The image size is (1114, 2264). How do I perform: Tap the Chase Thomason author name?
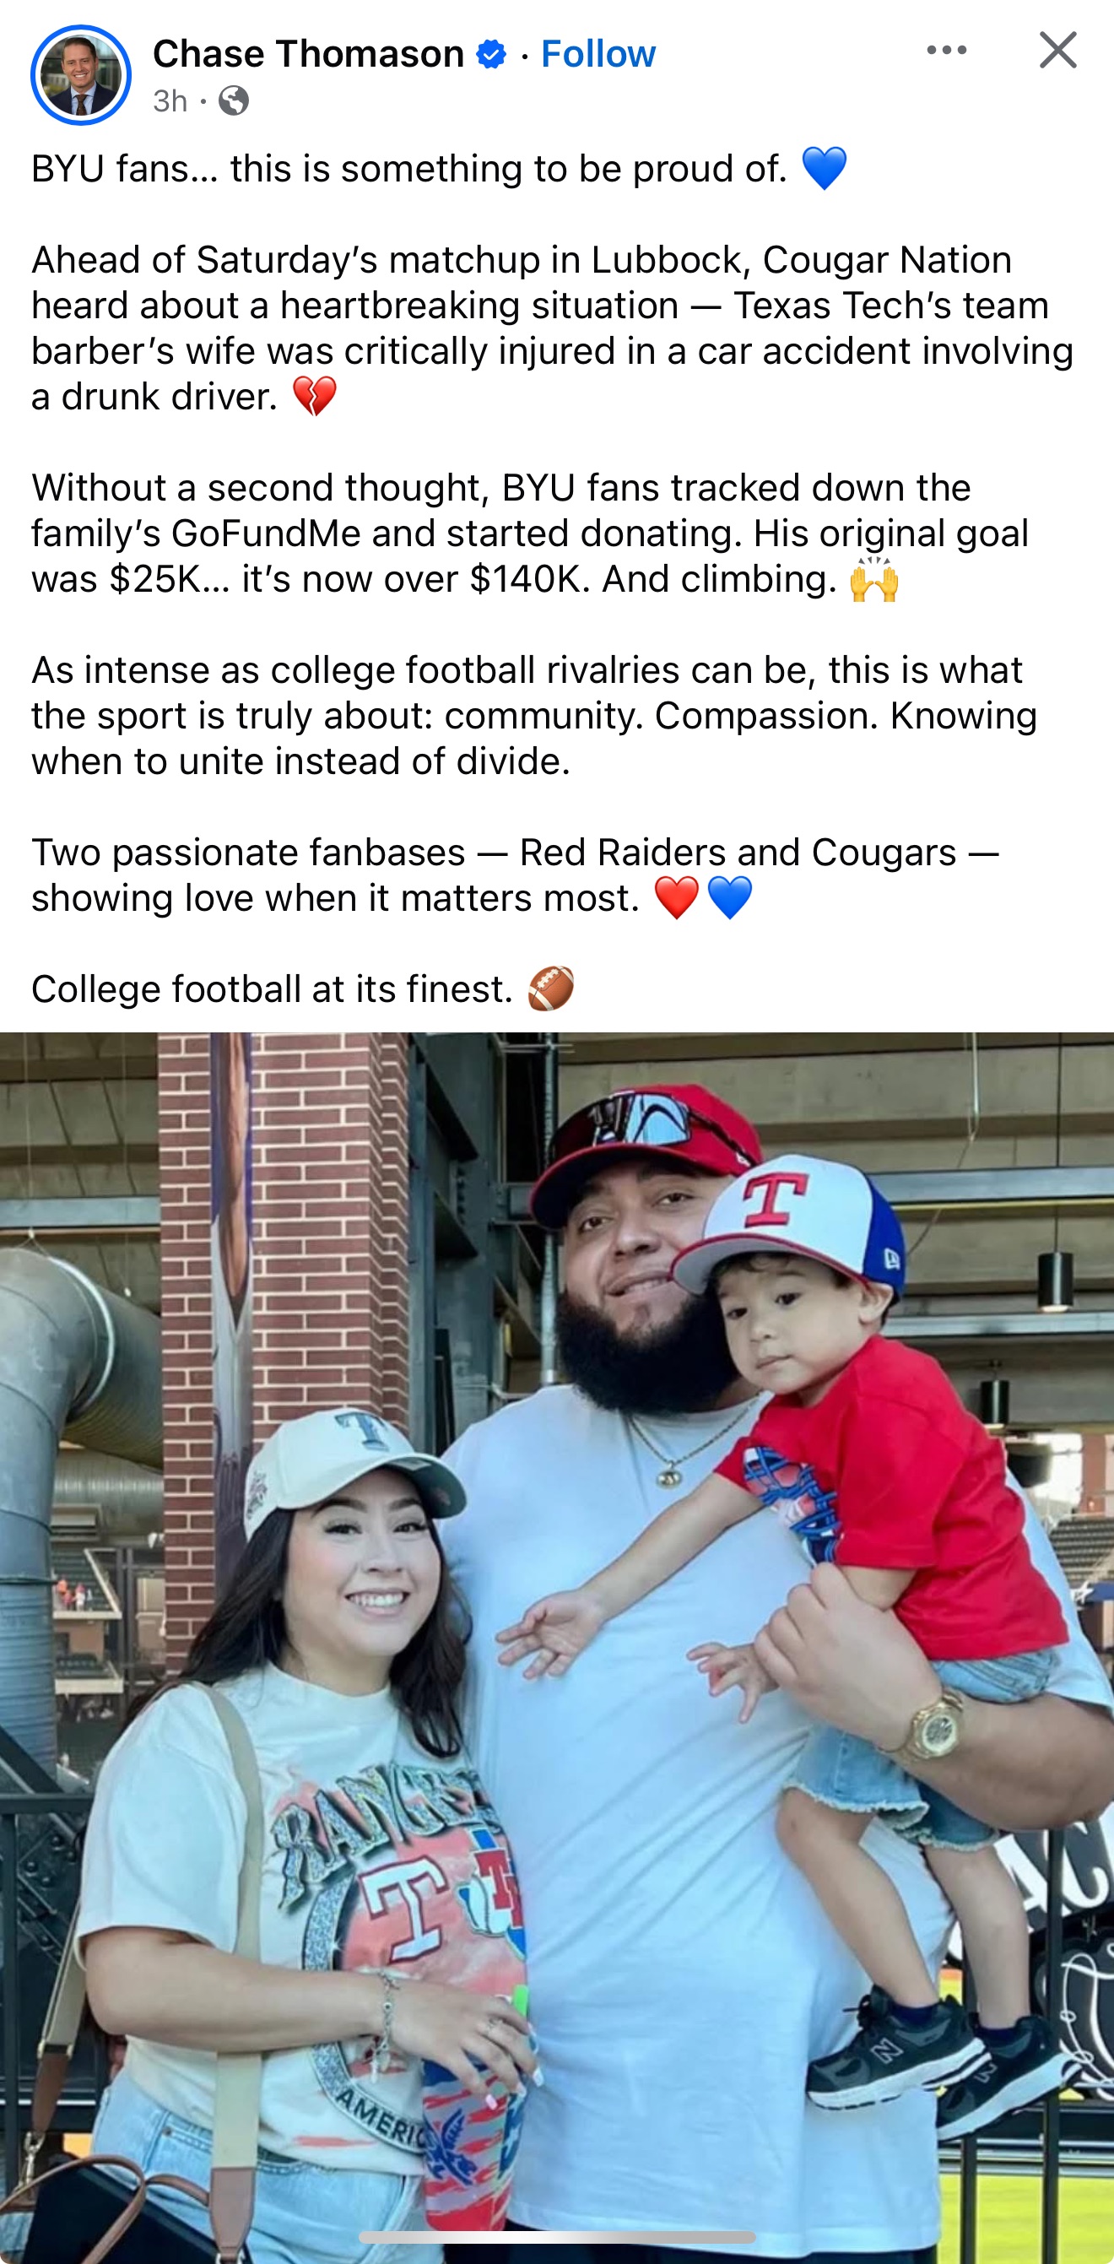pos(308,54)
